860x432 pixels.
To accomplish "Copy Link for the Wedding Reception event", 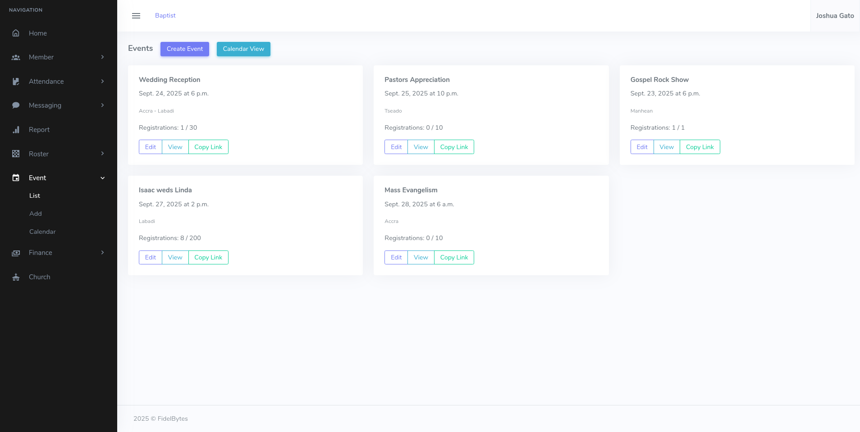I will pyautogui.click(x=208, y=146).
